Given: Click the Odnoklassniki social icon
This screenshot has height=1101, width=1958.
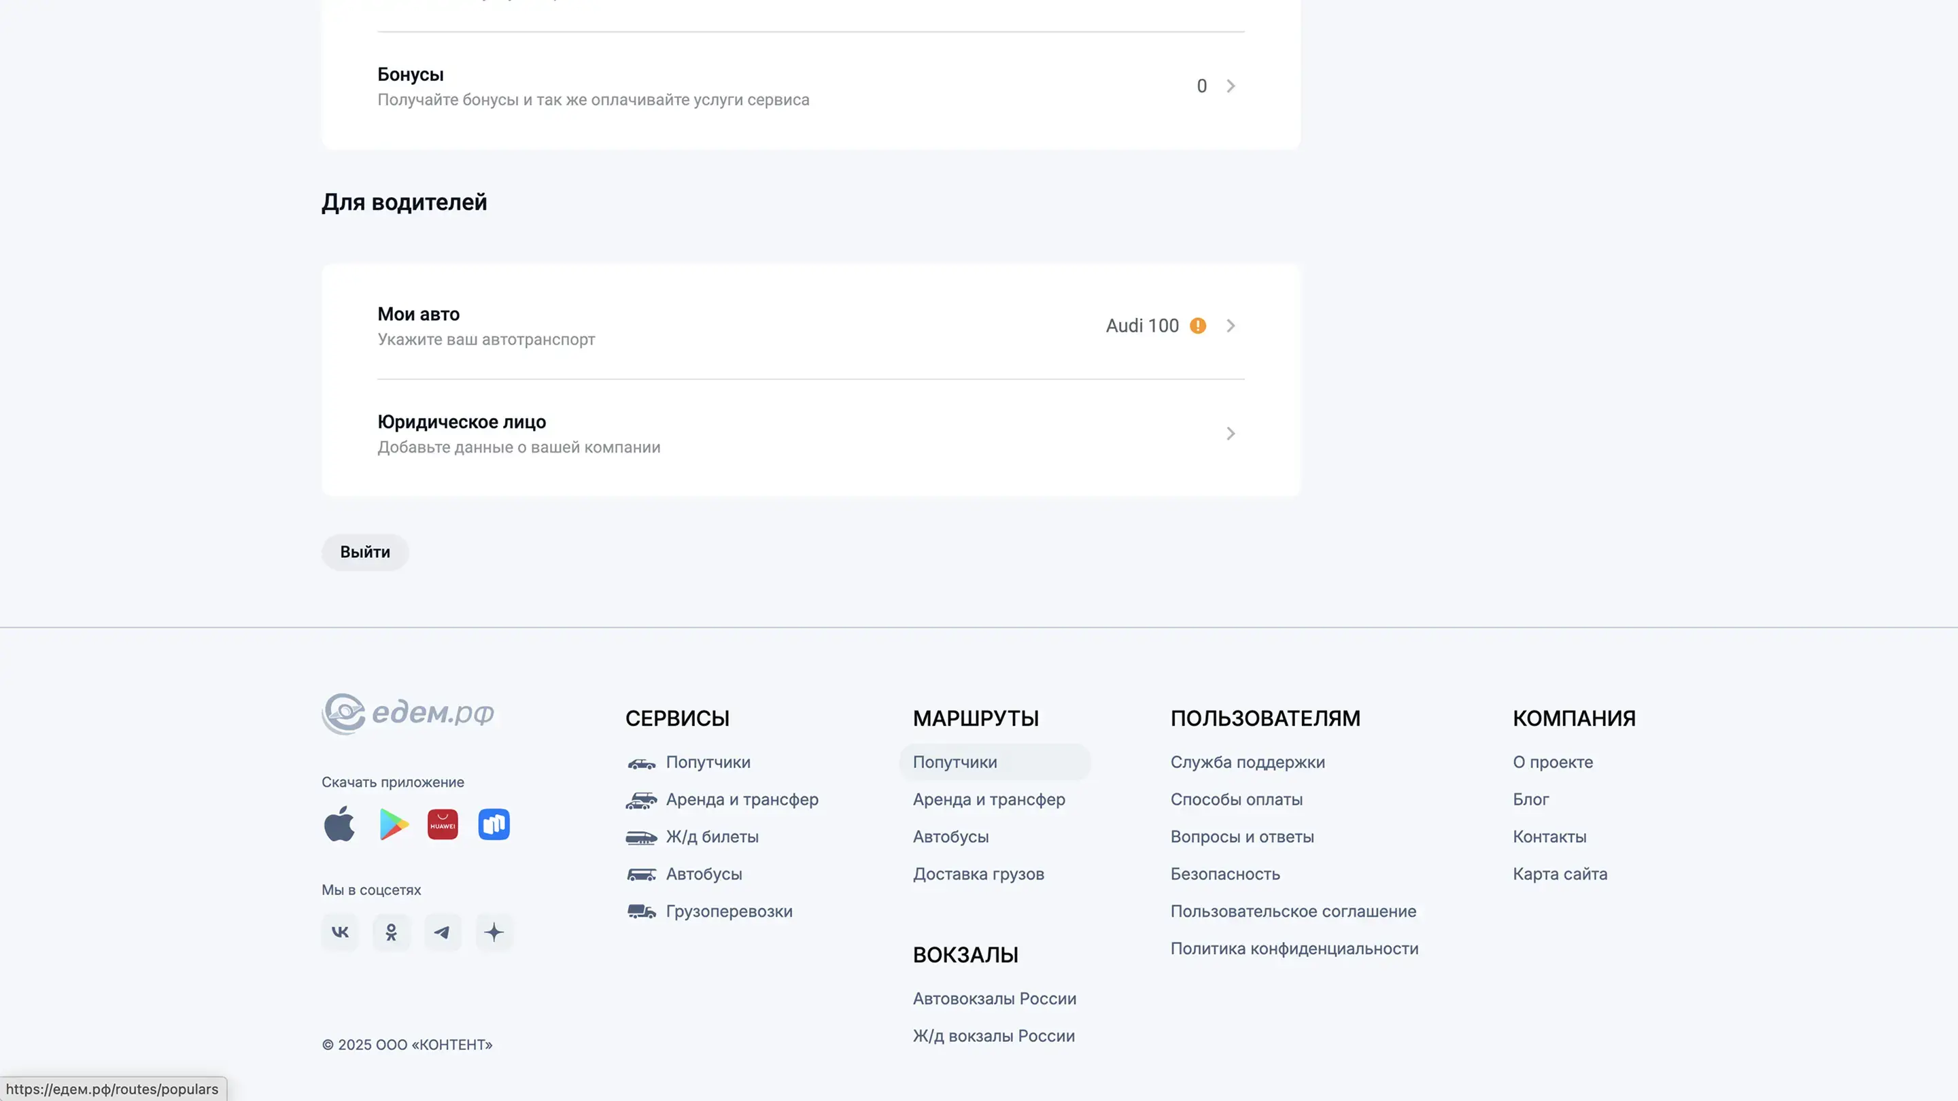Looking at the screenshot, I should pos(392,932).
